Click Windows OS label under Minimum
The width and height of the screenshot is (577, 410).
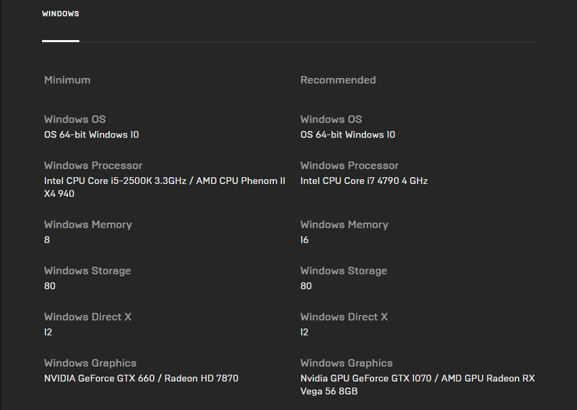[75, 119]
